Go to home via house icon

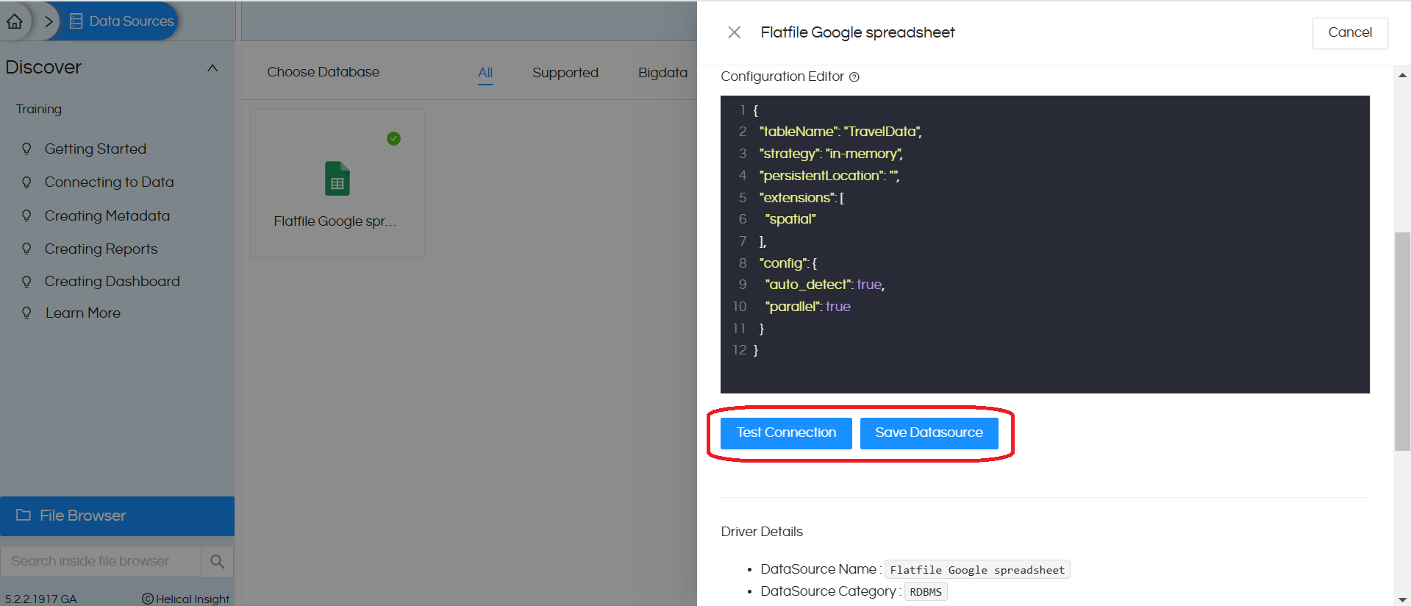point(15,21)
